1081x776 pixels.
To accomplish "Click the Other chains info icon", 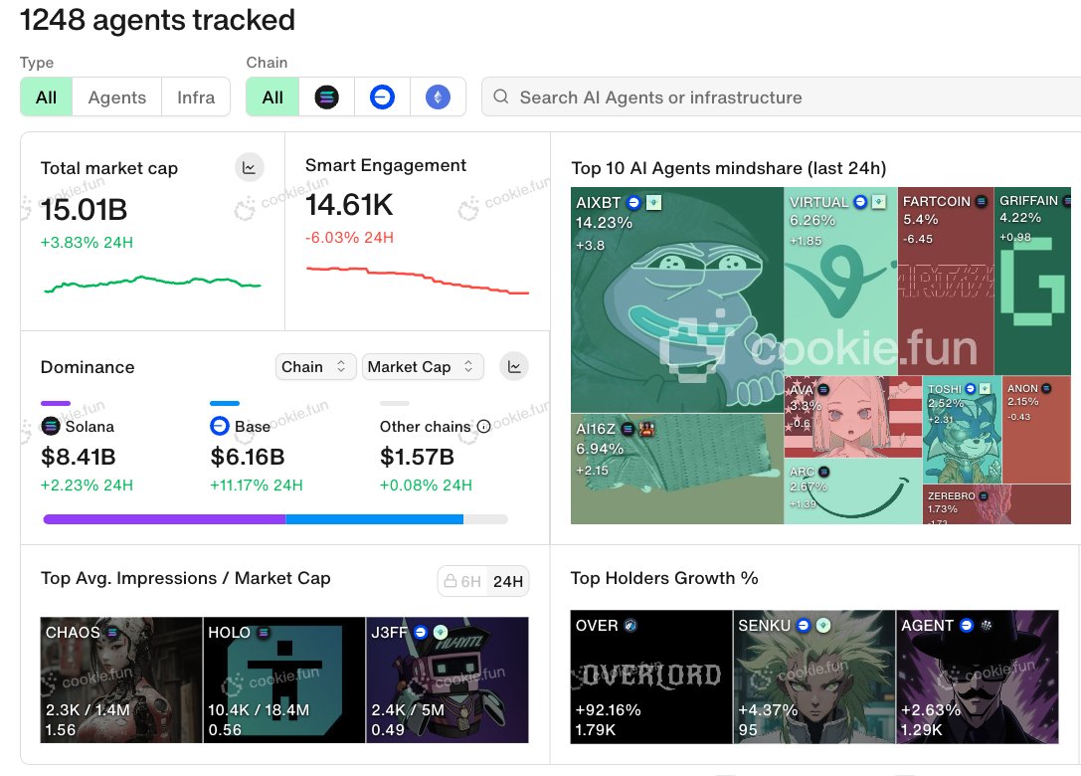I will 484,426.
